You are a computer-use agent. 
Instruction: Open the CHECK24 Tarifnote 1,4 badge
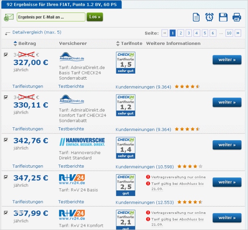(x=126, y=148)
